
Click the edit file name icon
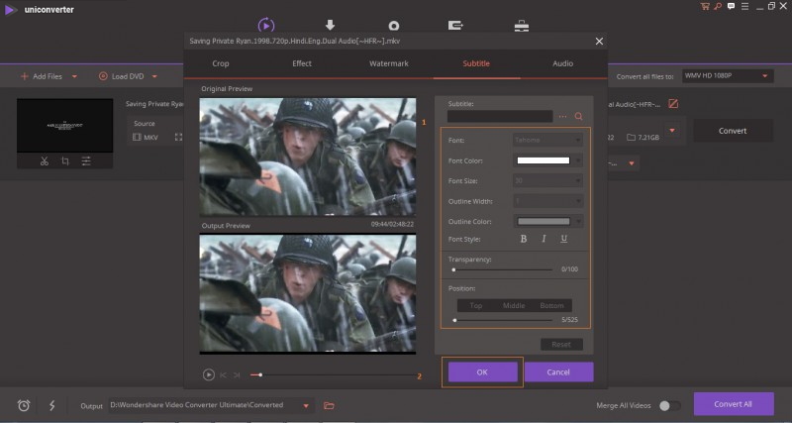point(673,104)
